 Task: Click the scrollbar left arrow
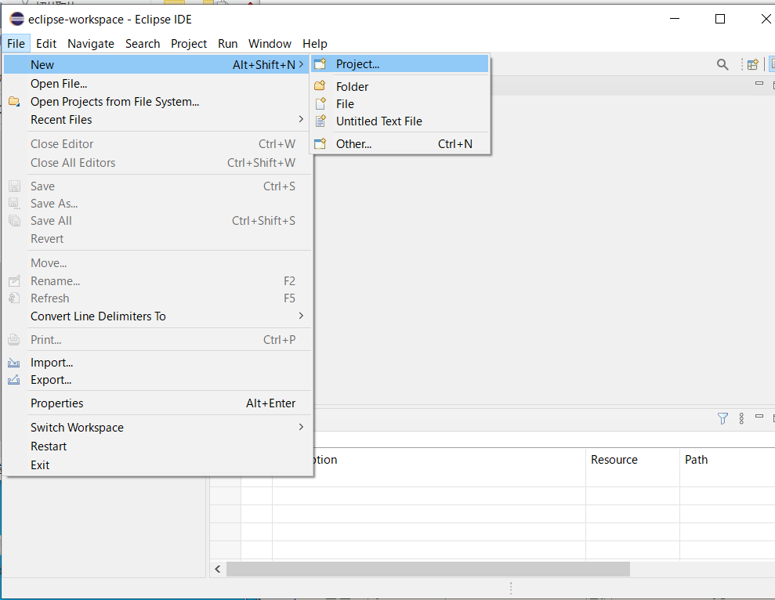pyautogui.click(x=218, y=569)
